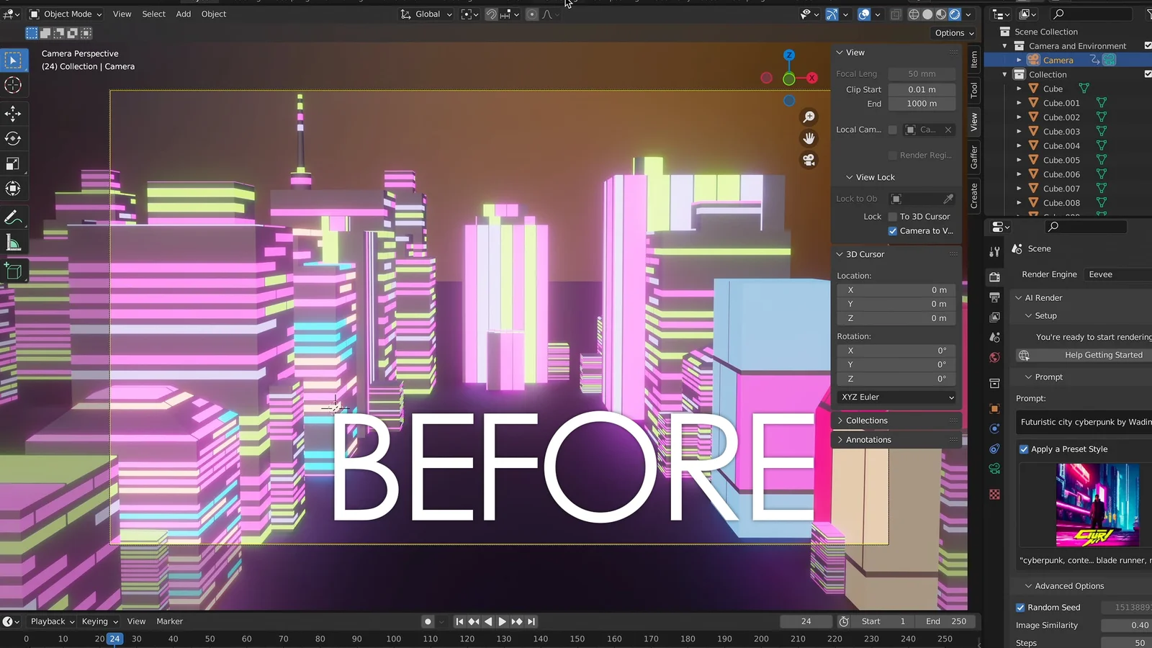Disable Random Seed in AI Render
Screen dimensions: 1152x648
[1020, 607]
